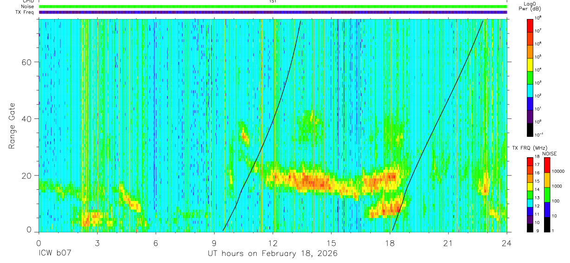The height and width of the screenshot is (263, 570).
Task: Pick the green segment of the NOISE color bar
Action: [x=547, y=194]
